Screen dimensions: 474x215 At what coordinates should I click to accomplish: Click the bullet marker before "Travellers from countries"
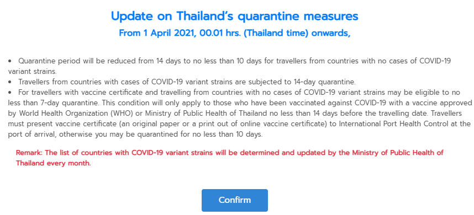(10, 82)
